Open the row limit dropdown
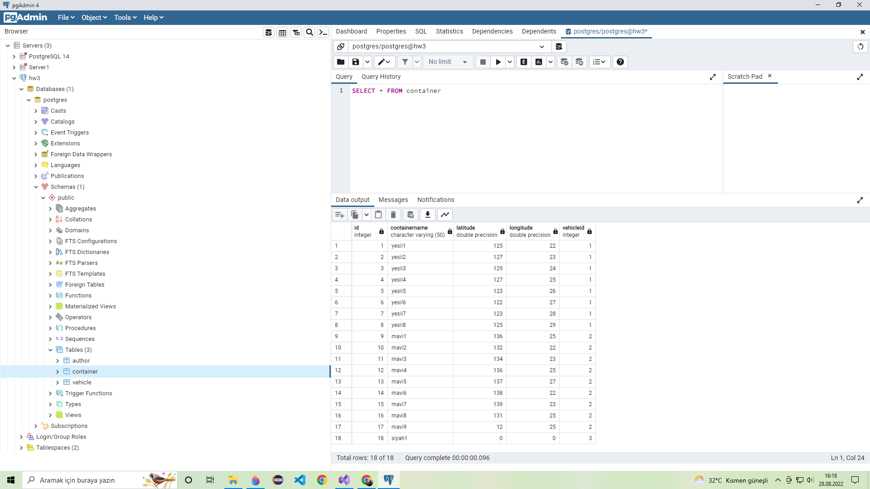The height and width of the screenshot is (489, 870). 465,62
